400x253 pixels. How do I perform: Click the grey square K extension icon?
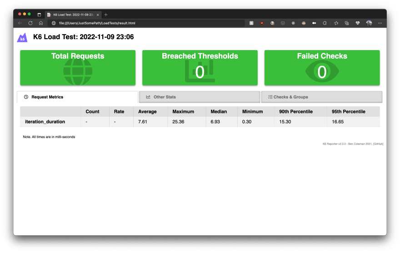point(251,23)
